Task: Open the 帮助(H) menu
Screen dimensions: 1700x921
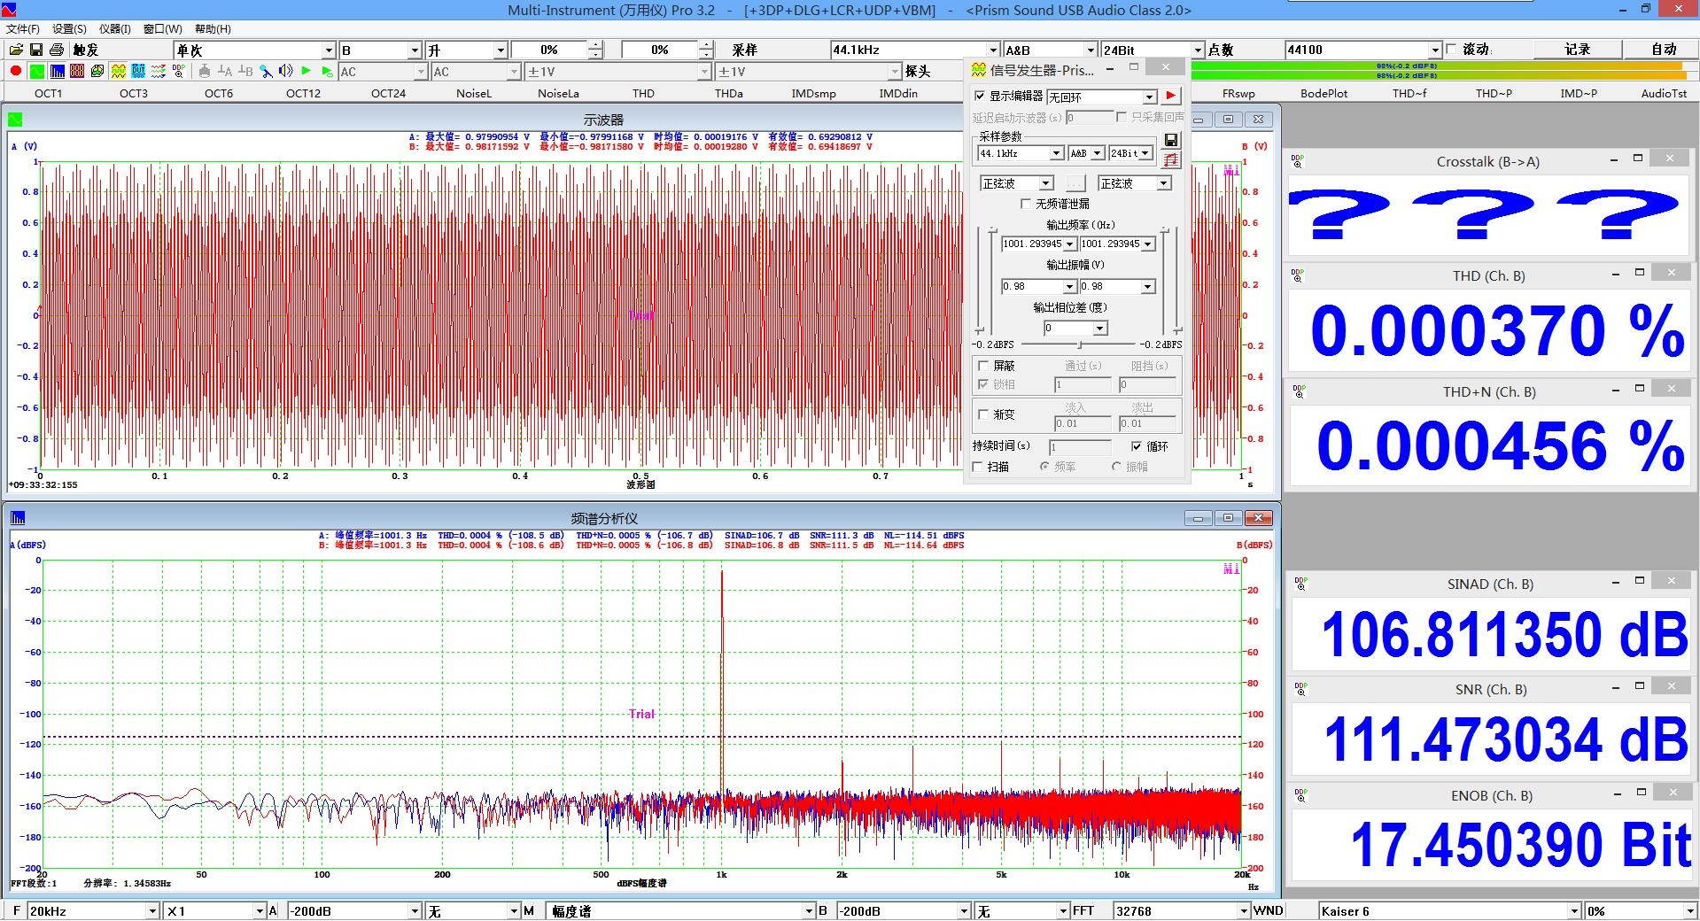Action: pos(213,29)
